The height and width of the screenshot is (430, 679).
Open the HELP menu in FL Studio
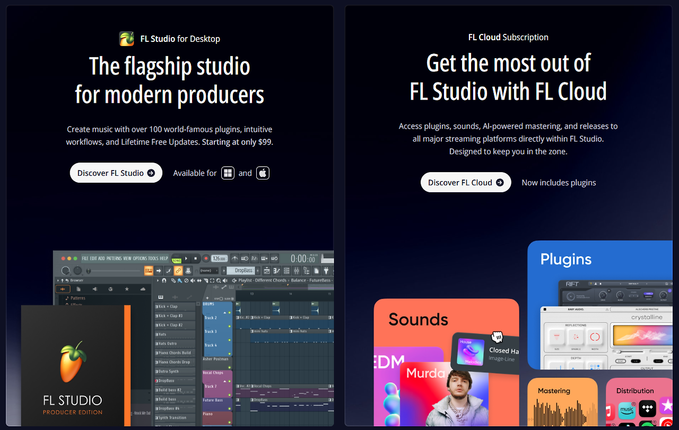click(x=164, y=258)
